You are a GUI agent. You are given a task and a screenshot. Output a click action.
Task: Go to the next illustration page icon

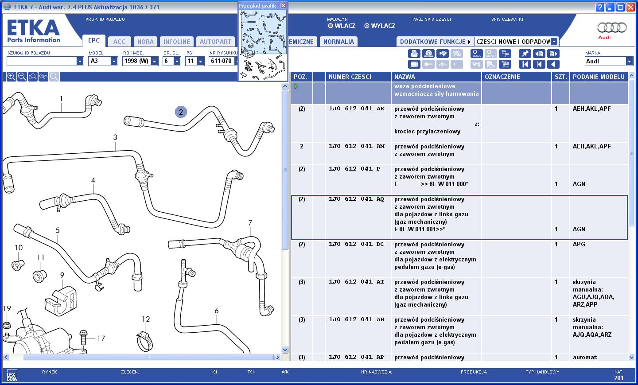coord(553,54)
